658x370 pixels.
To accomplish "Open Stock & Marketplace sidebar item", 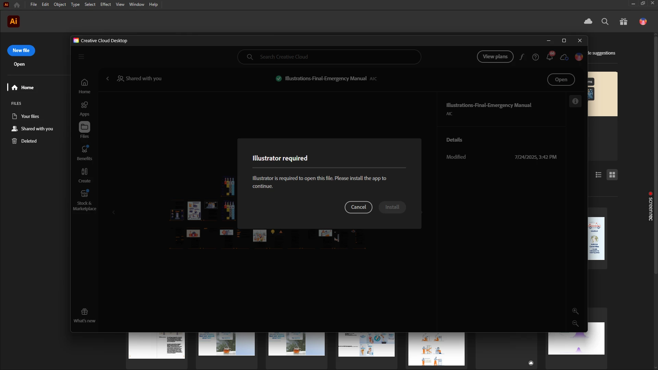I will (84, 200).
